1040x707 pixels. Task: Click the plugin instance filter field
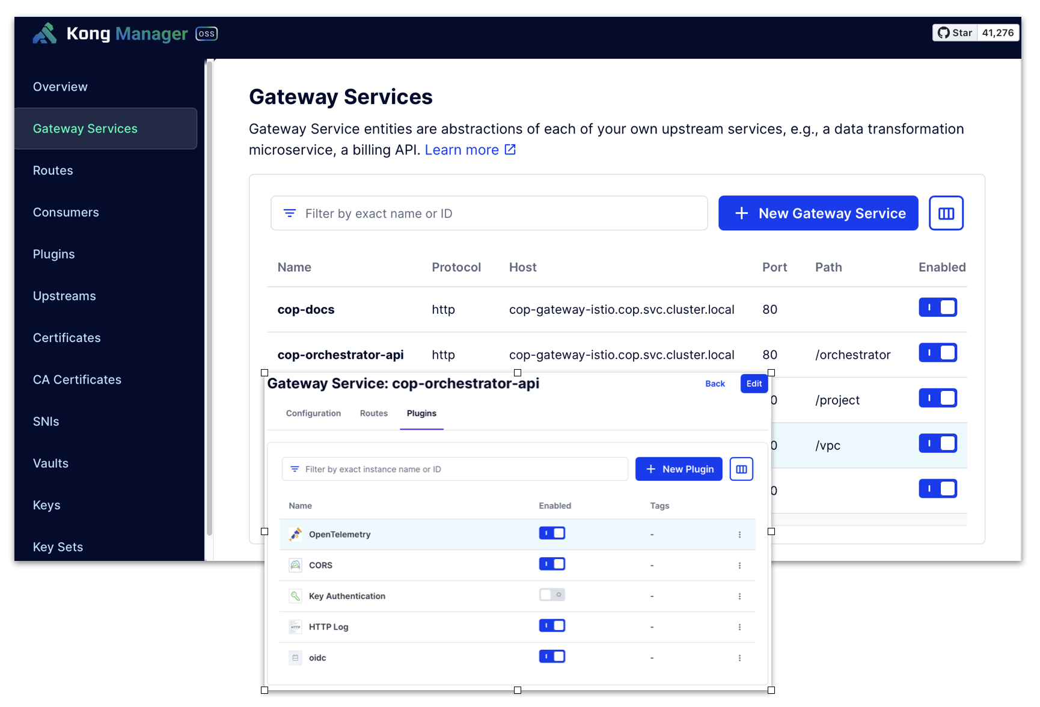(x=454, y=469)
